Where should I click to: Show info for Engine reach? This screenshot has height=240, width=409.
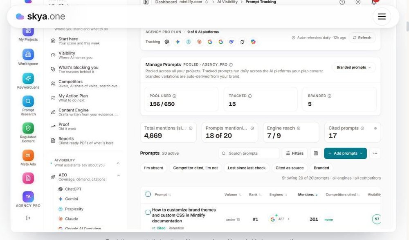coord(299,128)
